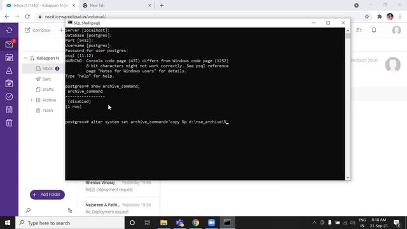The width and height of the screenshot is (407, 229).
Task: Click the plus icon next to Compose
Action: click(61, 31)
